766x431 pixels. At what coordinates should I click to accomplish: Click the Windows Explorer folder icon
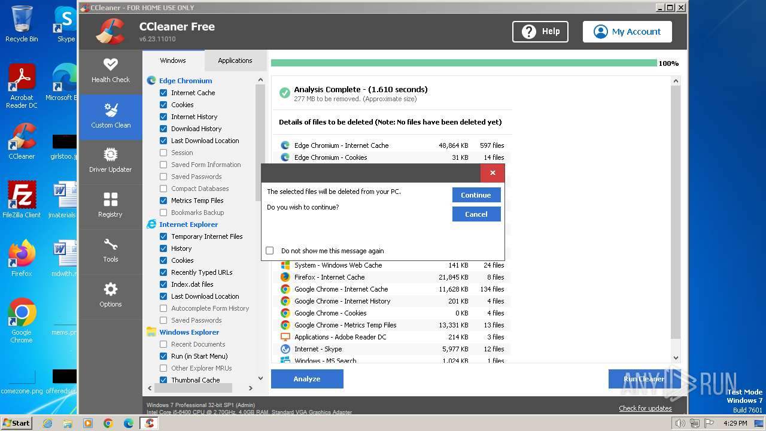pos(151,332)
